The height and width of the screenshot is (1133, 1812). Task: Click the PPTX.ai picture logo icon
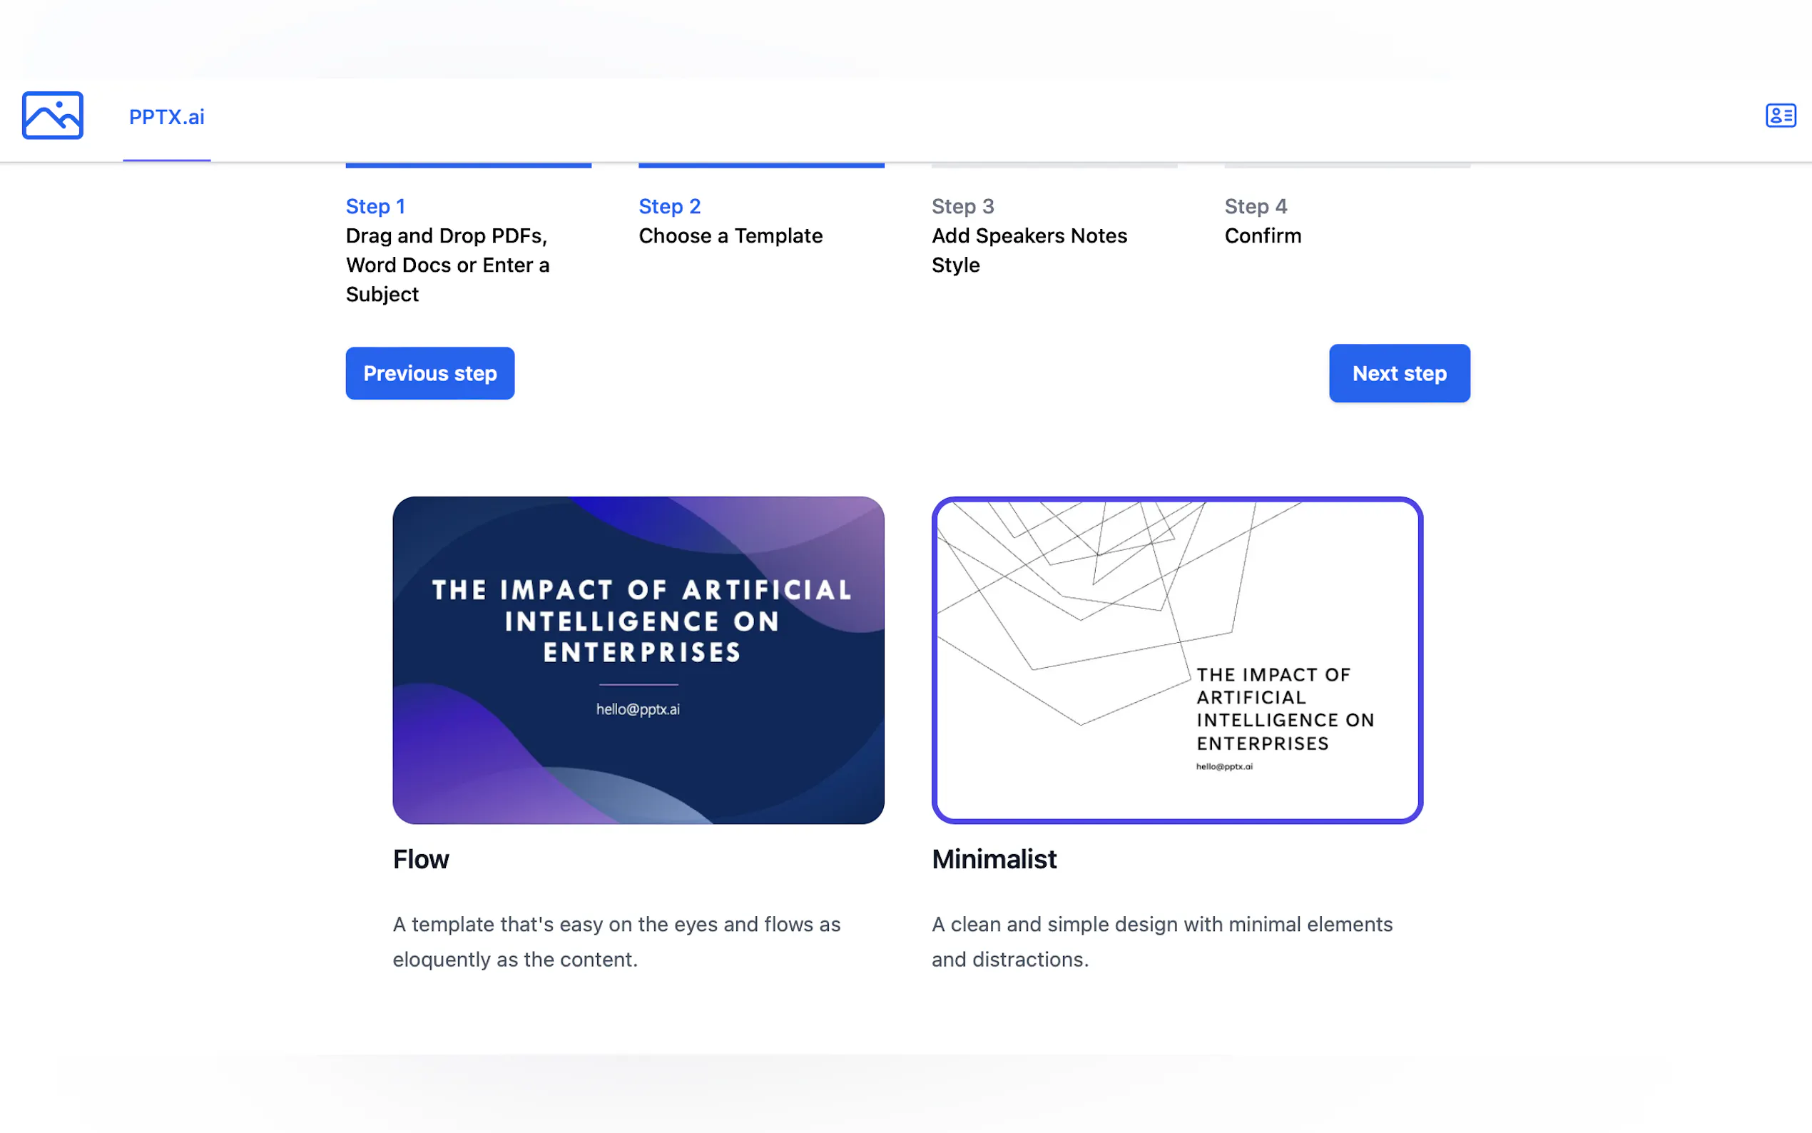click(x=51, y=115)
